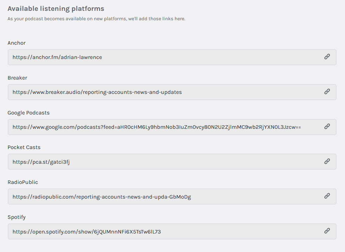Click the RadioPublic label
Viewport: 345px width, 252px height.
pos(23,182)
